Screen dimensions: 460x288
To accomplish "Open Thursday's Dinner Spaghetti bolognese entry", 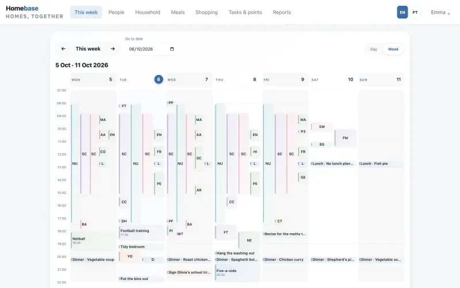I will pyautogui.click(x=237, y=260).
